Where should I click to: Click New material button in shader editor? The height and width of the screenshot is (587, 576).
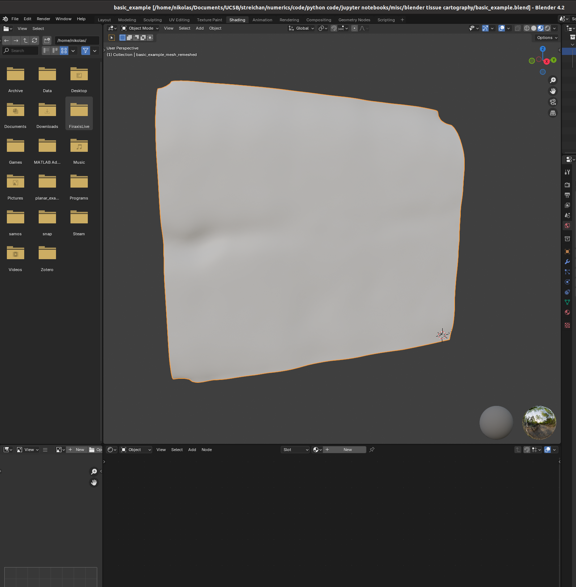click(x=345, y=450)
